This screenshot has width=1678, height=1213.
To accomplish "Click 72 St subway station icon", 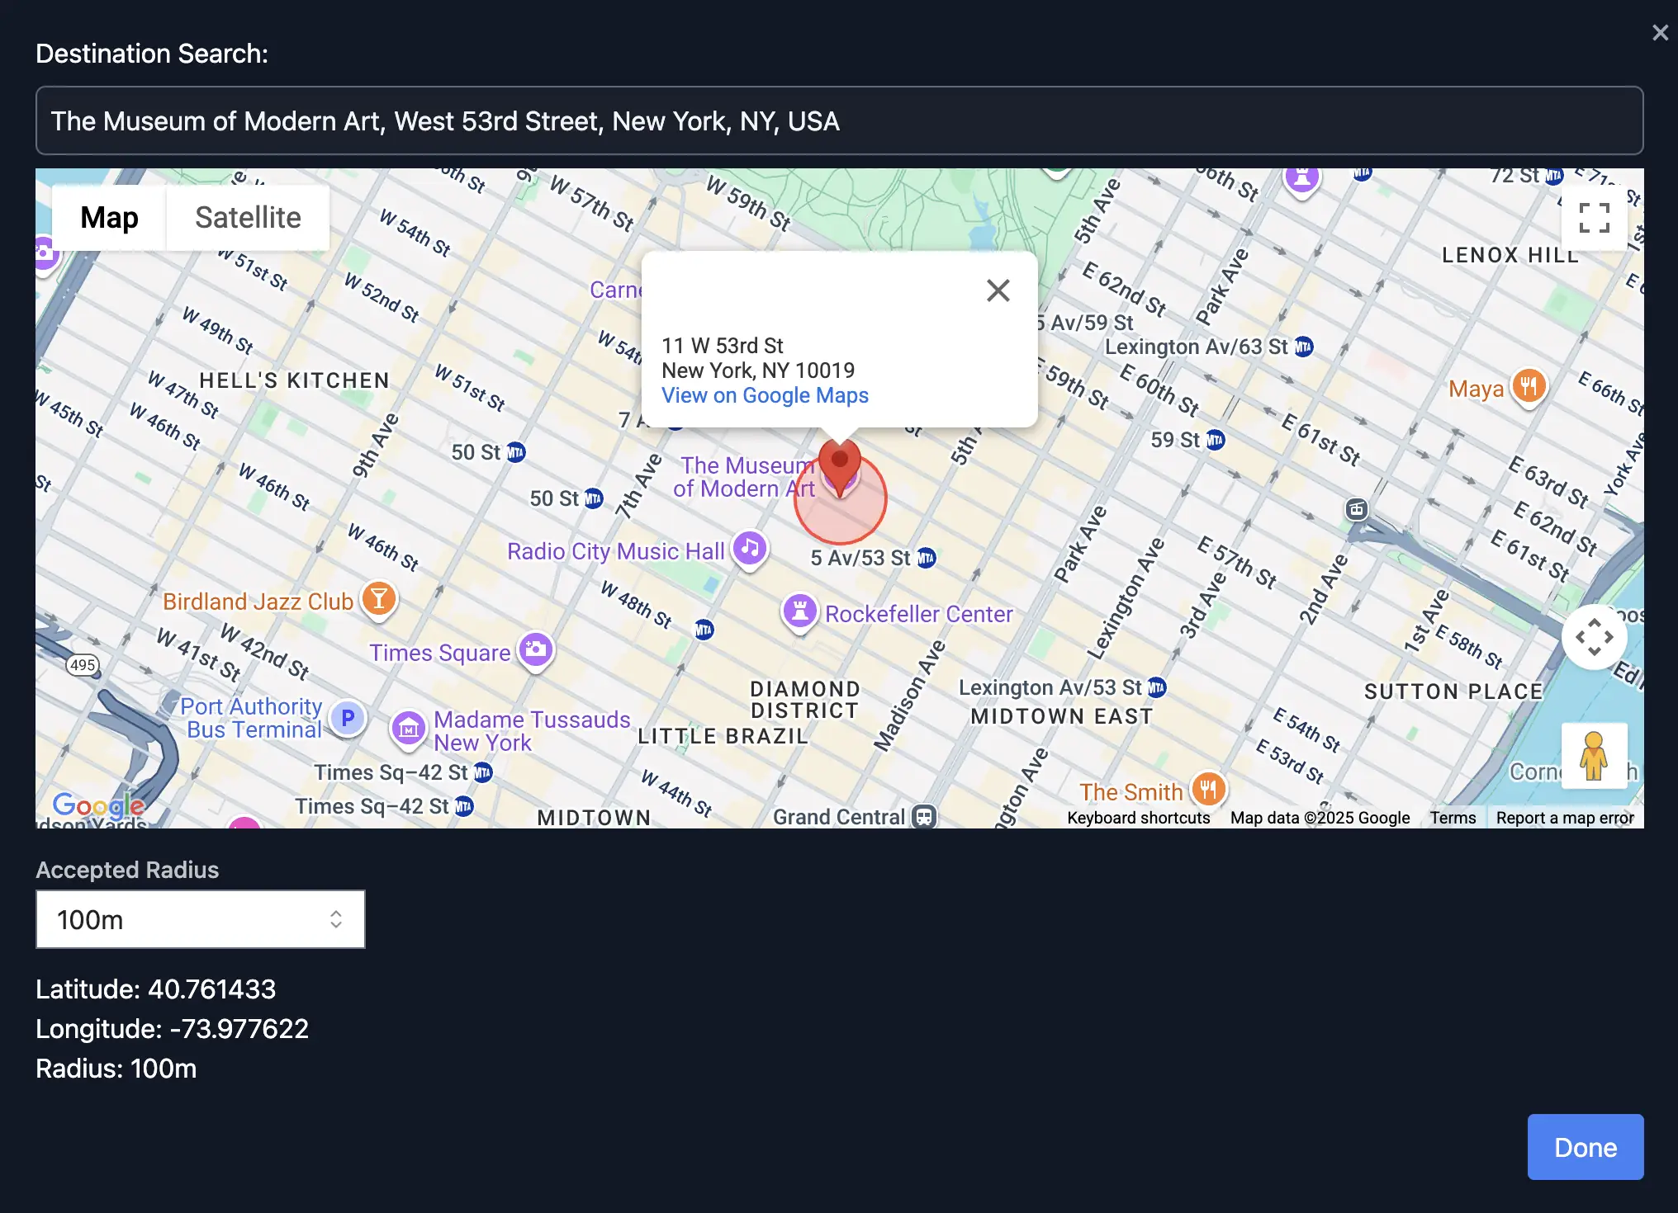I will coord(1554,176).
